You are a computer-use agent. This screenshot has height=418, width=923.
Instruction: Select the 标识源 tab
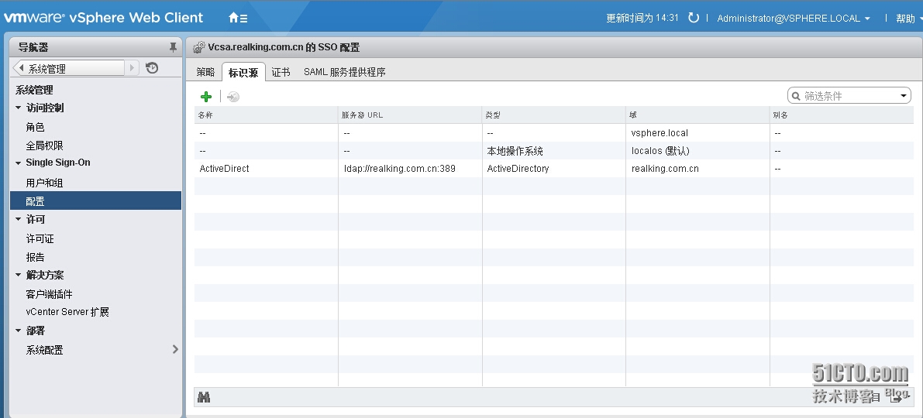[x=243, y=72]
